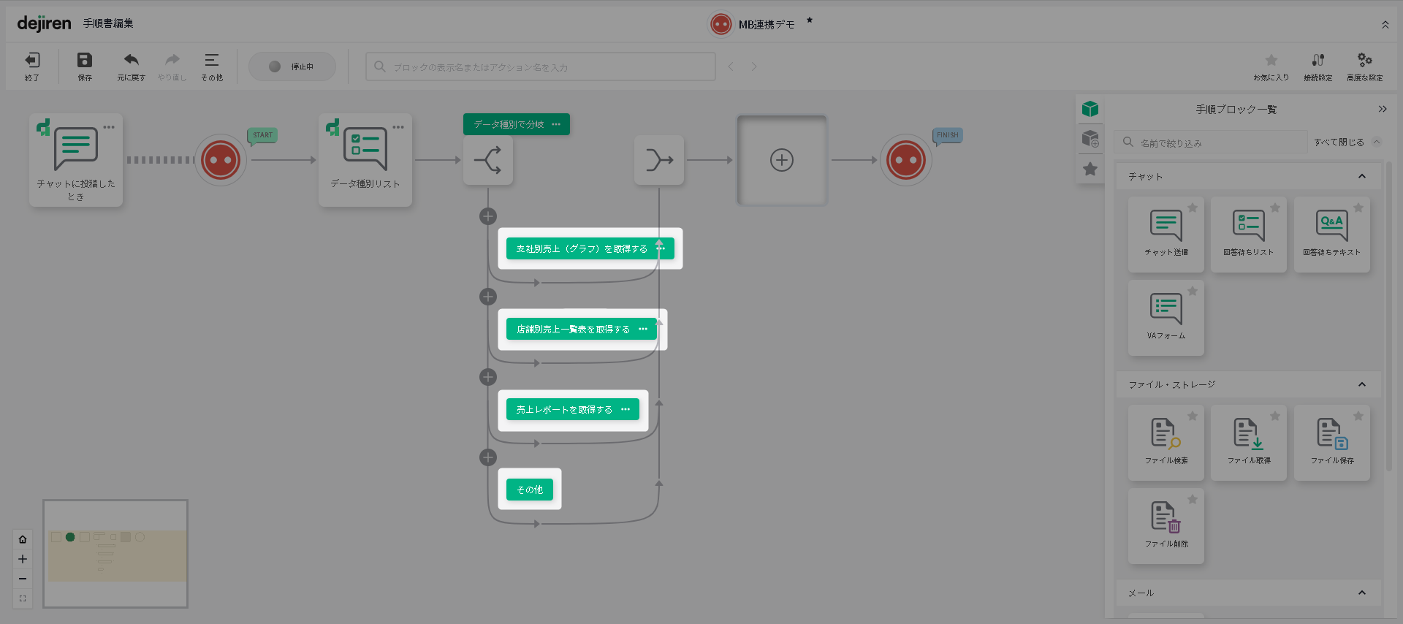The width and height of the screenshot is (1403, 624).
Task: Click the START bot node
Action: tap(221, 160)
